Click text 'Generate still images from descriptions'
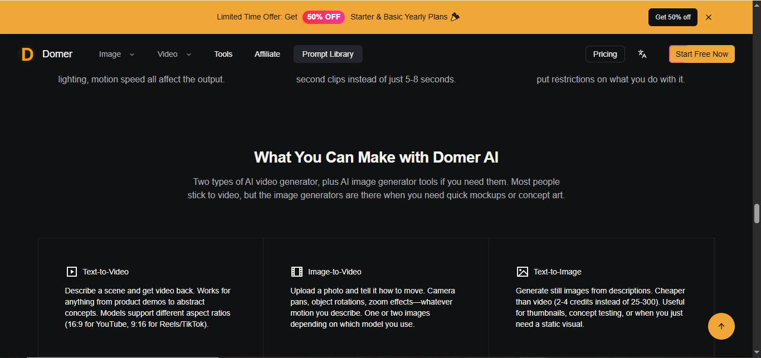Viewport: 761px width, 358px height. (584, 291)
